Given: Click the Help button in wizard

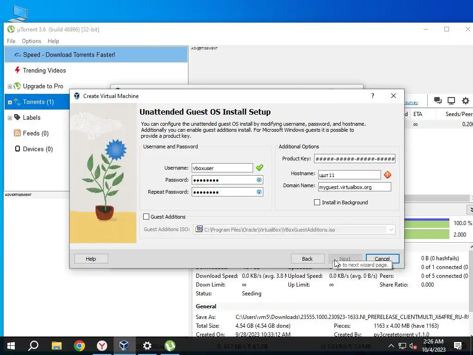Looking at the screenshot, I should pyautogui.click(x=91, y=259).
